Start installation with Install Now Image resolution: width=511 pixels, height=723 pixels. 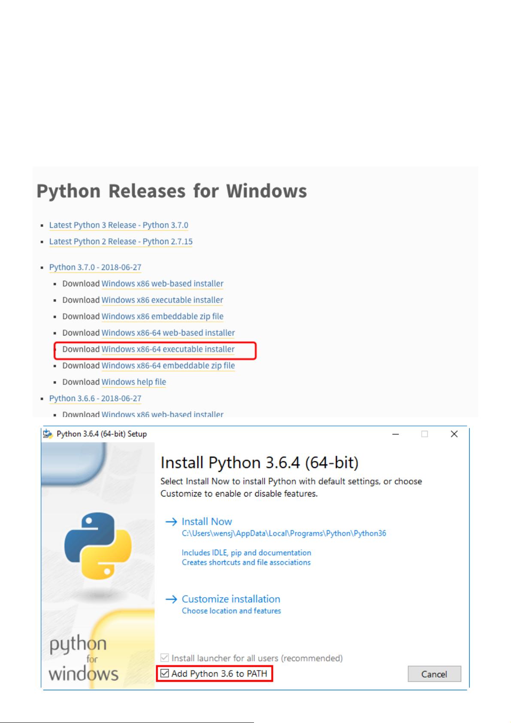(206, 522)
